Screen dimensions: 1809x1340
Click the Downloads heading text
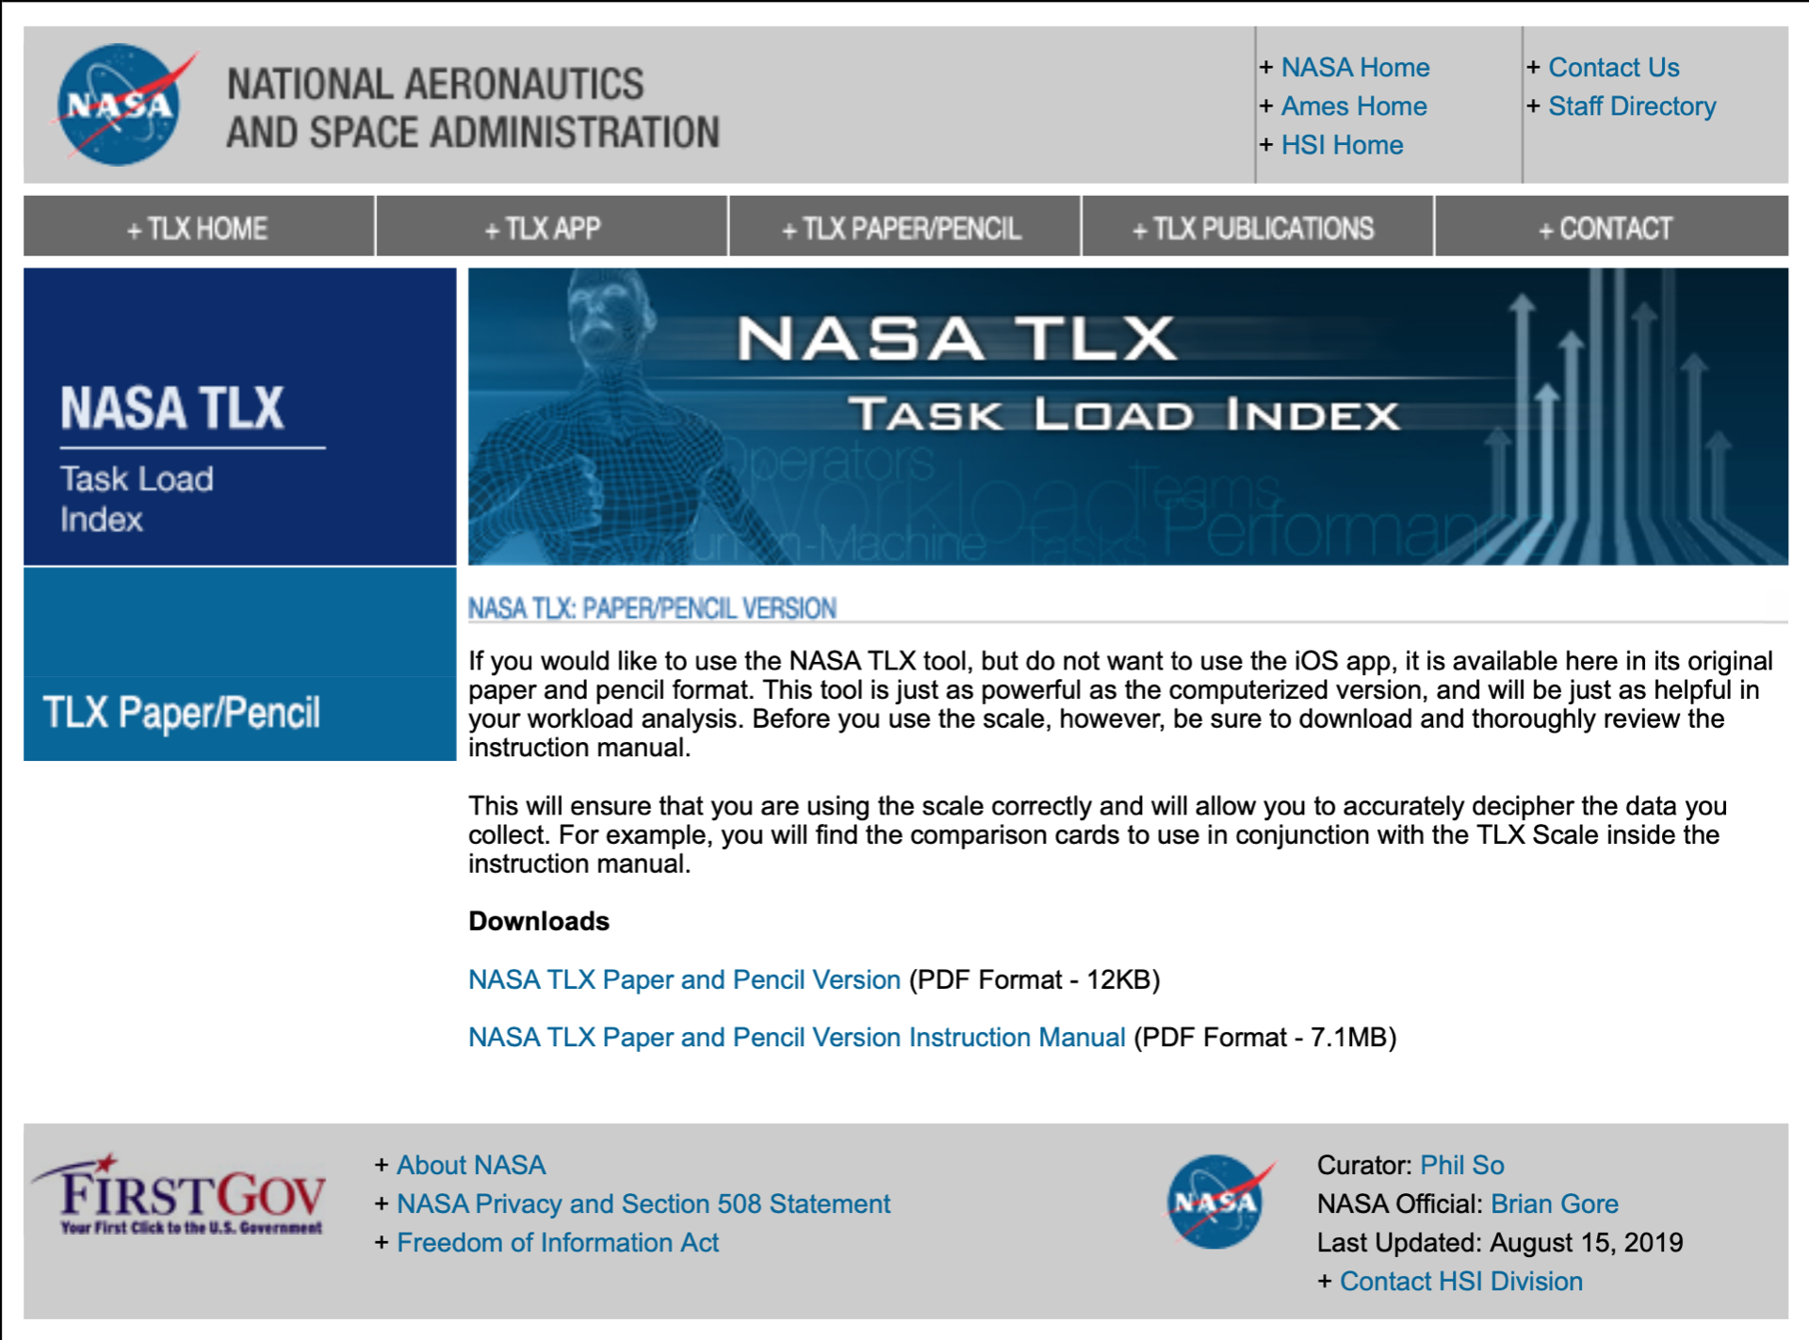(x=539, y=921)
